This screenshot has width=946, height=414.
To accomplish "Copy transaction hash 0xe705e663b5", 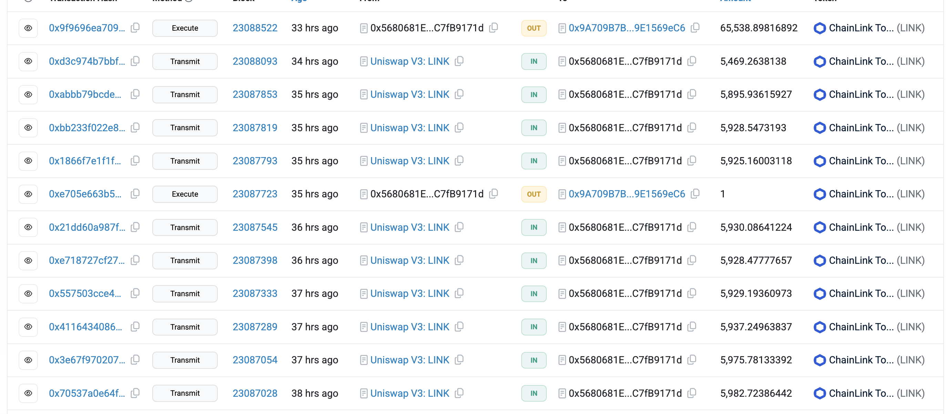I will click(x=135, y=194).
